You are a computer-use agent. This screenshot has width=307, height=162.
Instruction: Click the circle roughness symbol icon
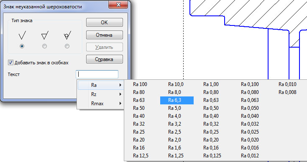[x=67, y=35]
